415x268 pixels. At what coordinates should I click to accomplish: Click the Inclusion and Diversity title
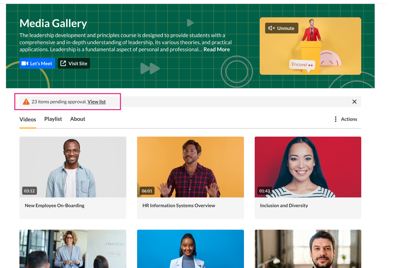(284, 206)
